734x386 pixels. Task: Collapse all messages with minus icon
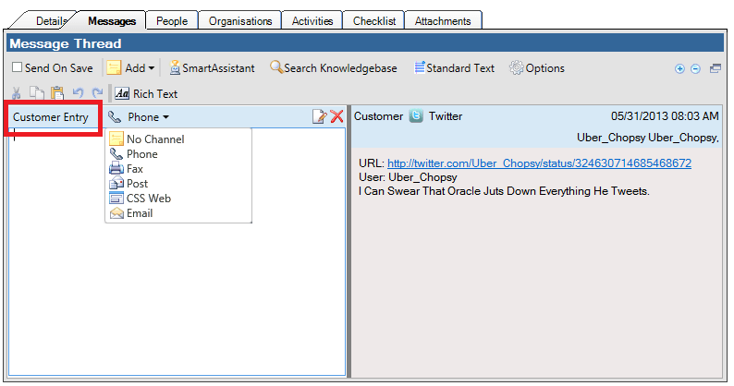[695, 69]
